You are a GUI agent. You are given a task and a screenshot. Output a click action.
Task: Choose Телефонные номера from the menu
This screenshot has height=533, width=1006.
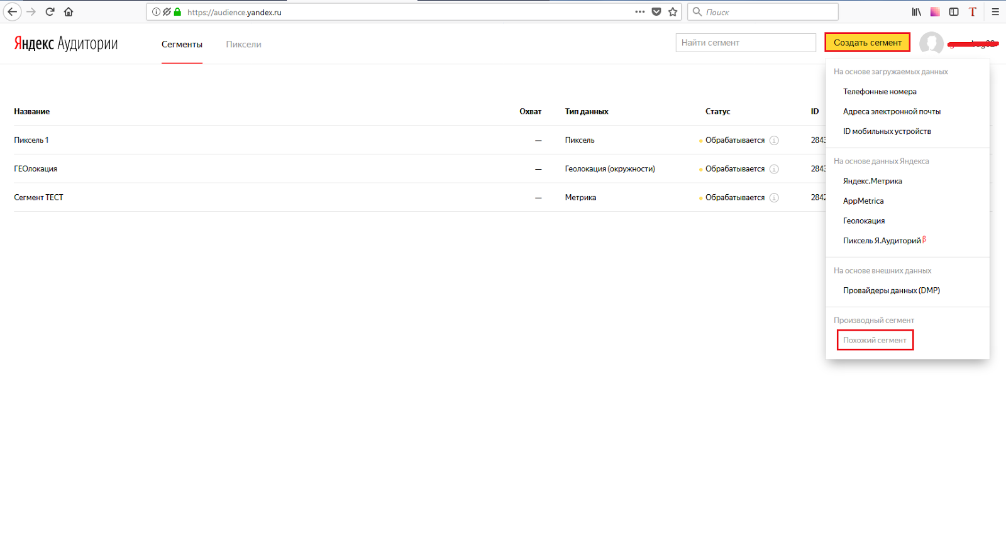880,92
